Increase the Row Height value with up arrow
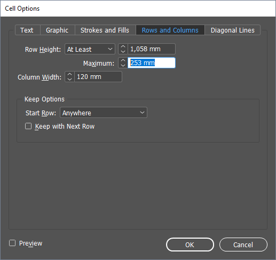Viewport: 276px width, 260px height. [x=123, y=46]
